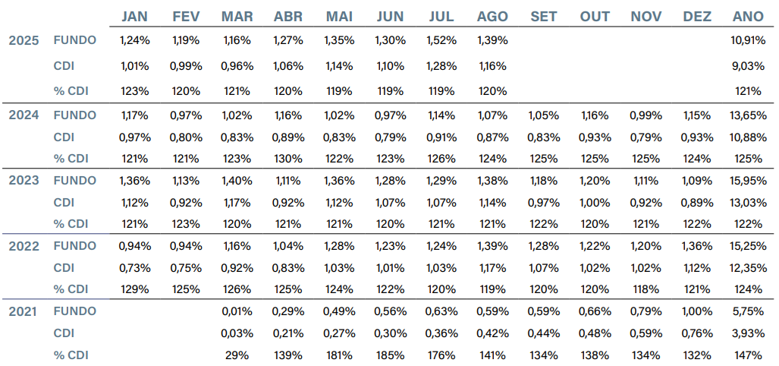The height and width of the screenshot is (366, 779).
Task: Click the 2025 year label
Action: coord(24,40)
